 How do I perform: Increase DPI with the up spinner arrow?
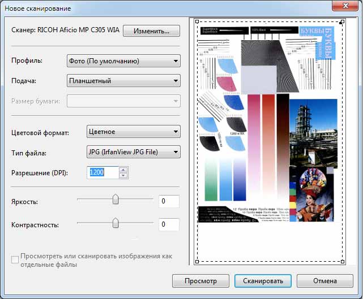pyautogui.click(x=123, y=170)
